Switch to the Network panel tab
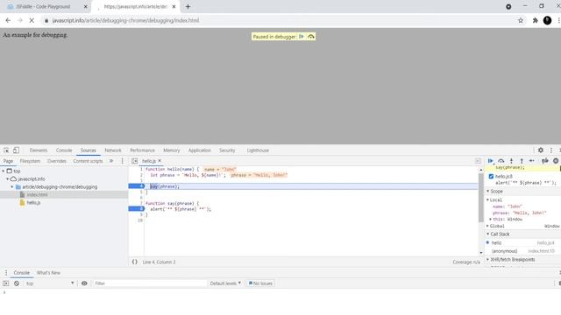561x315 pixels. click(113, 150)
